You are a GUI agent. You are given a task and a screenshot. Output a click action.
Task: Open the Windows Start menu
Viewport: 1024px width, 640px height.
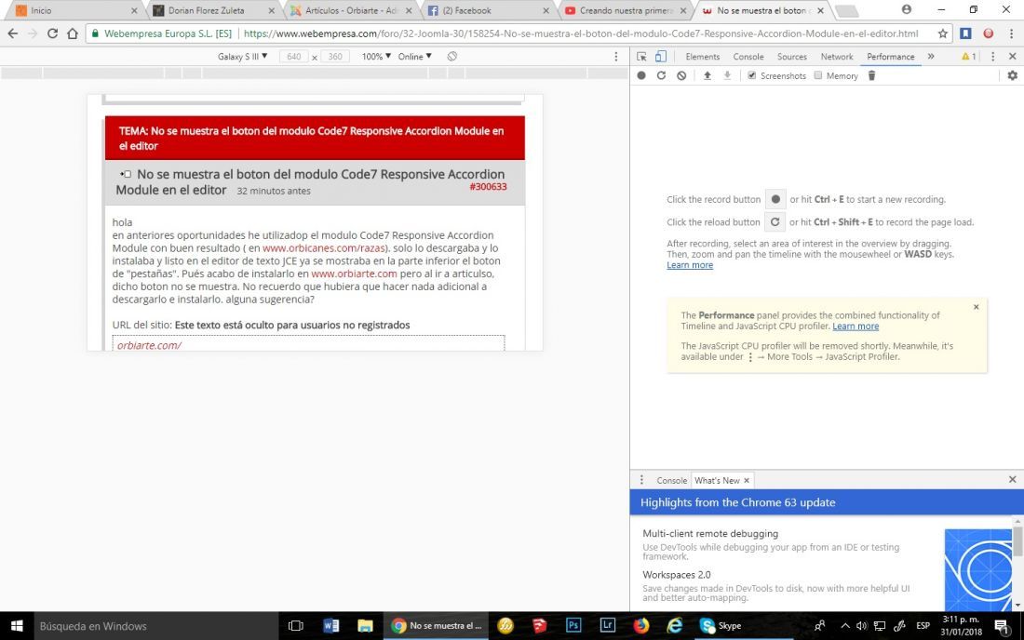pyautogui.click(x=17, y=626)
